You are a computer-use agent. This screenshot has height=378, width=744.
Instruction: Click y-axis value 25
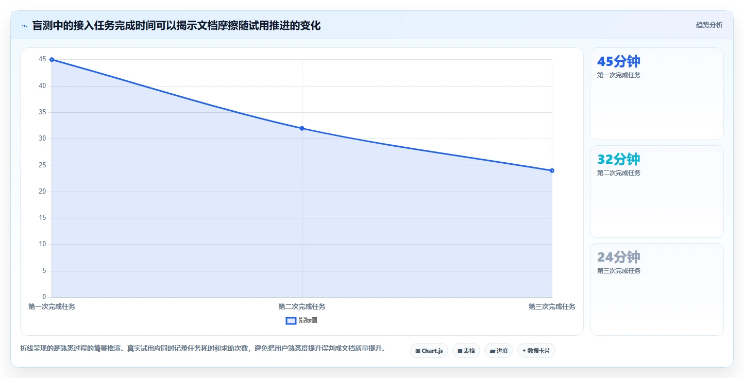click(x=42, y=165)
